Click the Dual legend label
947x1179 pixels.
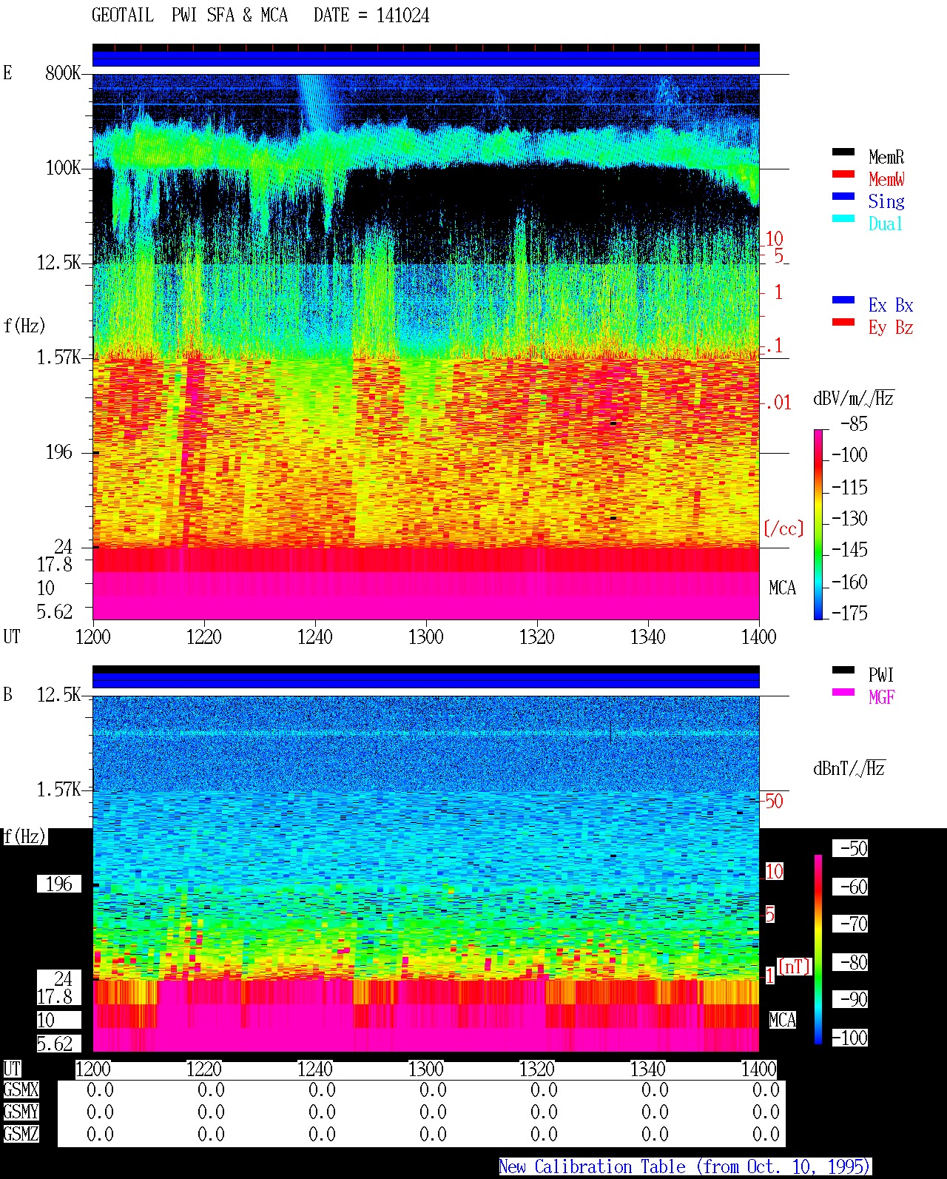(x=886, y=224)
